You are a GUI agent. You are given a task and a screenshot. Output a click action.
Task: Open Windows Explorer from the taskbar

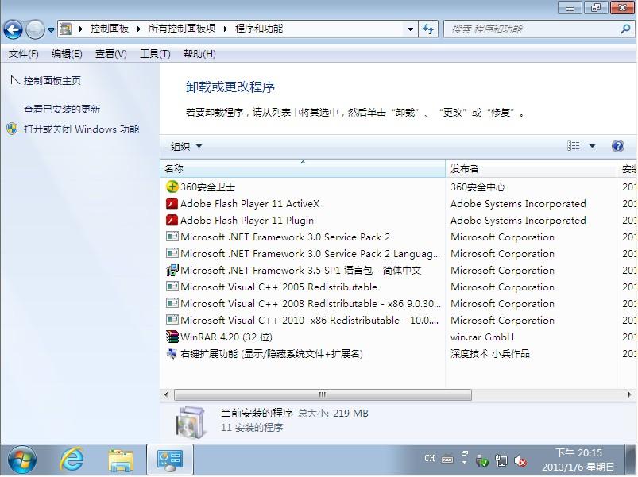(121, 459)
